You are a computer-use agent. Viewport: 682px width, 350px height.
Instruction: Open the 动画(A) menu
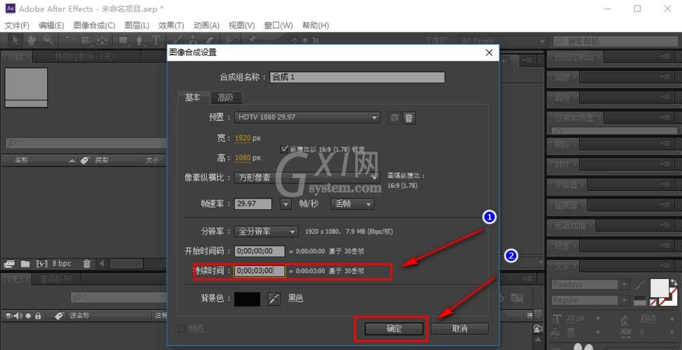[207, 25]
